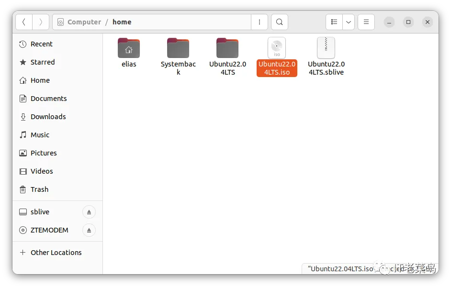Image resolution: width=451 pixels, height=288 pixels.
Task: Click the home path segment
Action: click(x=122, y=22)
